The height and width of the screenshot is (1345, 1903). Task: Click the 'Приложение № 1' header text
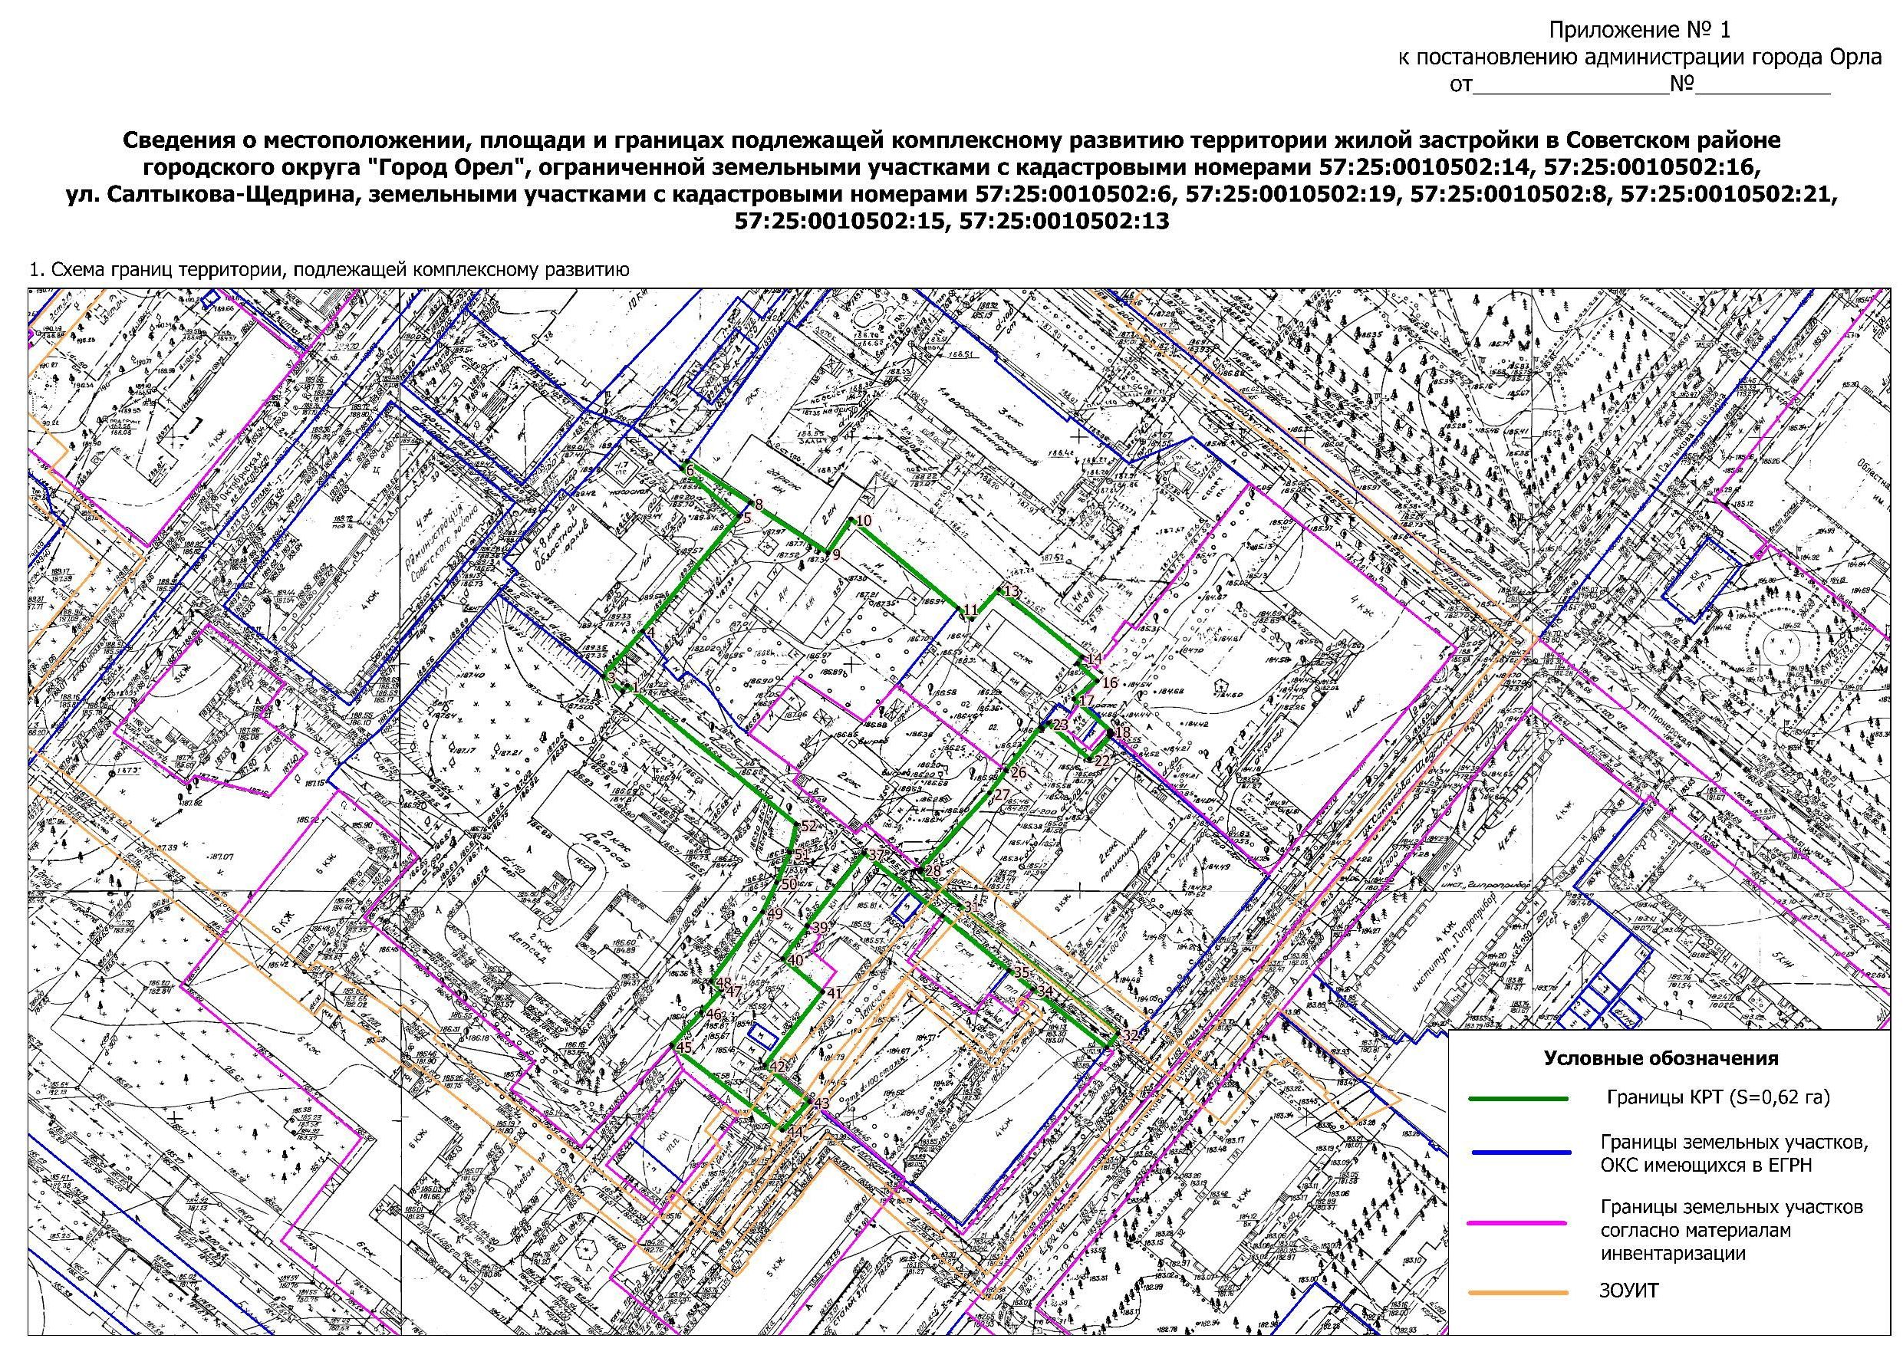[1639, 31]
